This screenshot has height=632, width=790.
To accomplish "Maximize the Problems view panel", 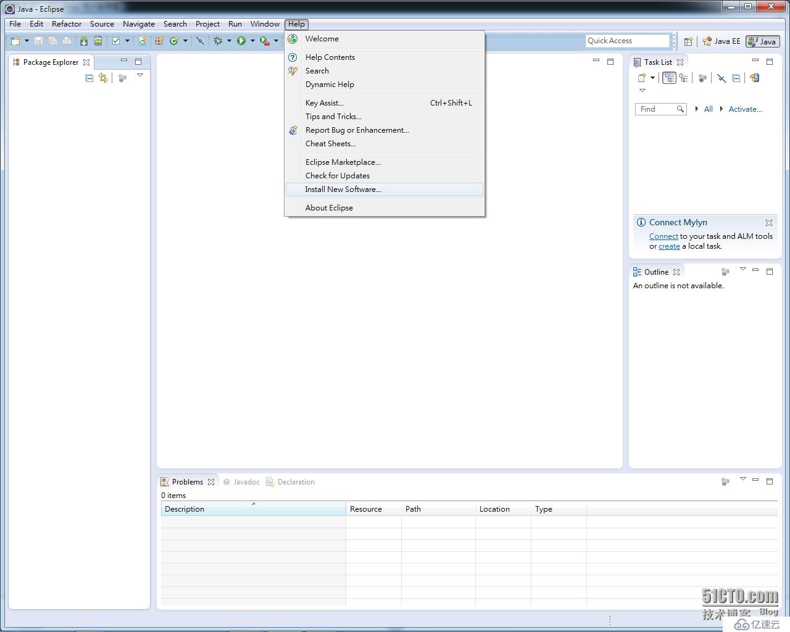I will tap(770, 481).
